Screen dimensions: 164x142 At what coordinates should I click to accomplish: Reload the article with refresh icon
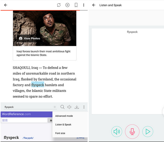point(59,5)
